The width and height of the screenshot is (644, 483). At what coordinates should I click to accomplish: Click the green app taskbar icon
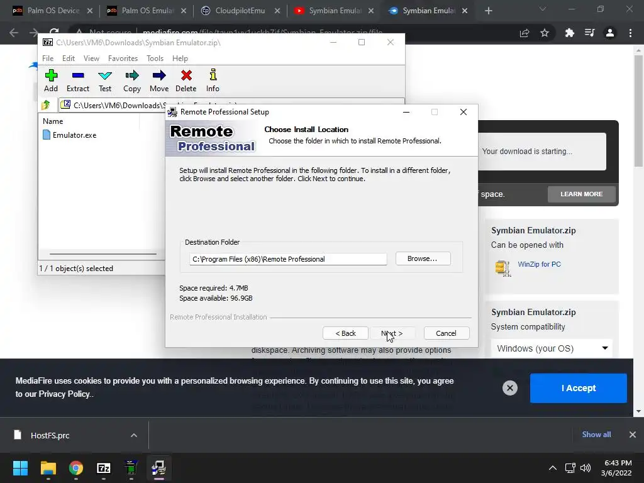[x=131, y=468]
